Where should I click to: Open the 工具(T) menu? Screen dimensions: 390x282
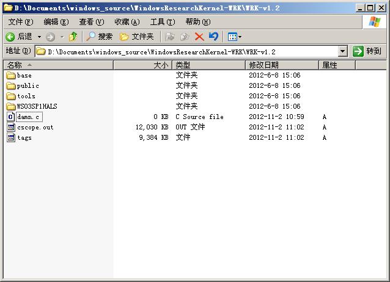163,22
